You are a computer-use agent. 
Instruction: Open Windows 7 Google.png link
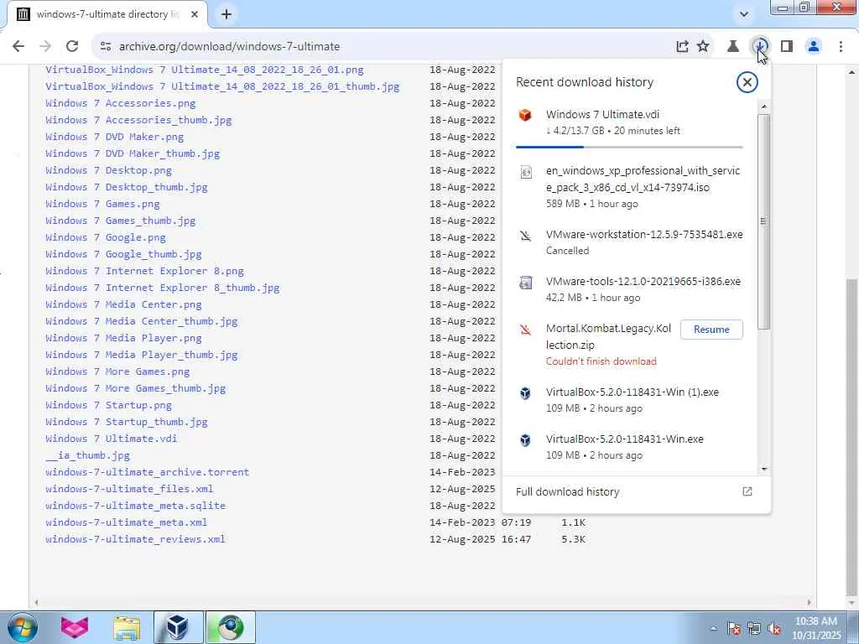click(x=105, y=237)
